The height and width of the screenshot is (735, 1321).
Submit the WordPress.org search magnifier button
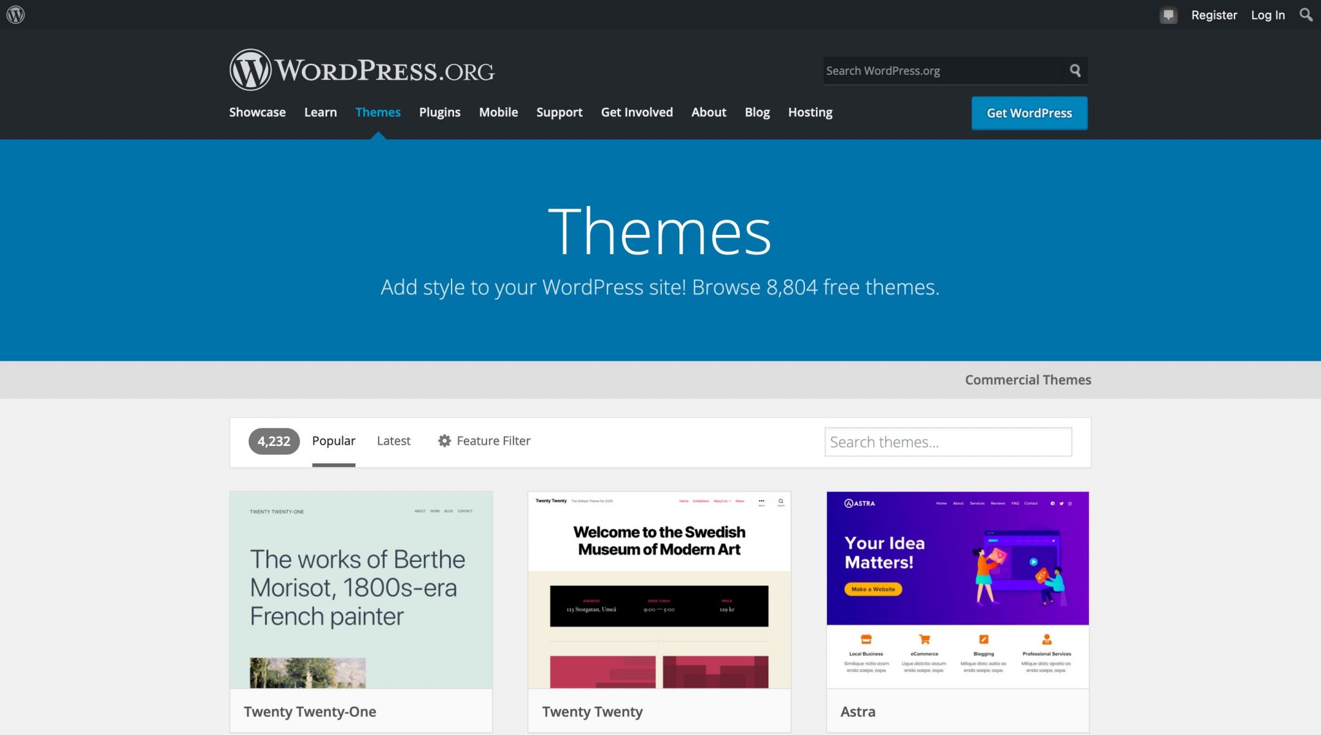coord(1075,70)
